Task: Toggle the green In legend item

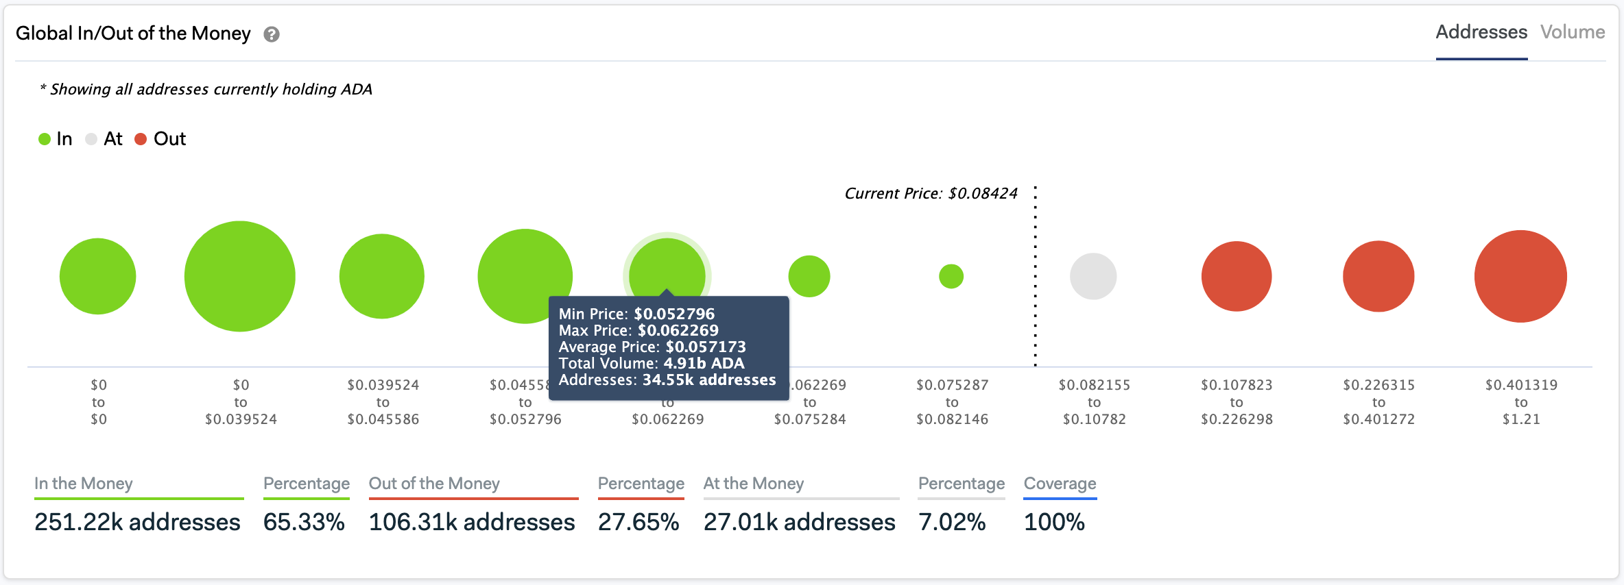Action: click(x=56, y=139)
